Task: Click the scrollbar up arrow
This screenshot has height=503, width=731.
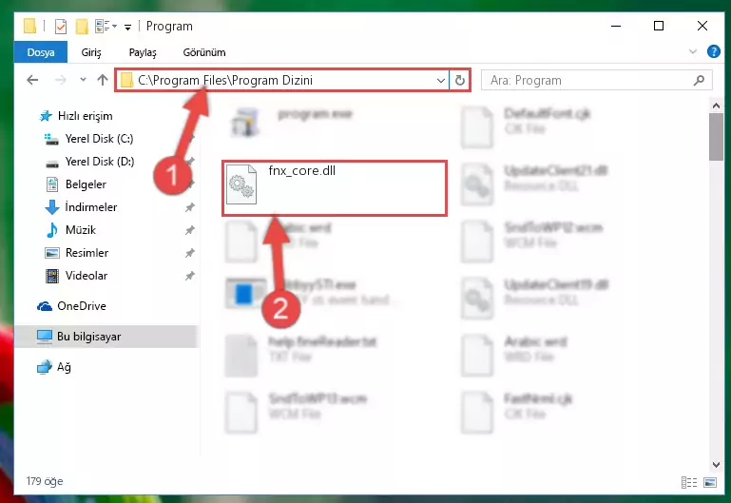Action: click(716, 106)
